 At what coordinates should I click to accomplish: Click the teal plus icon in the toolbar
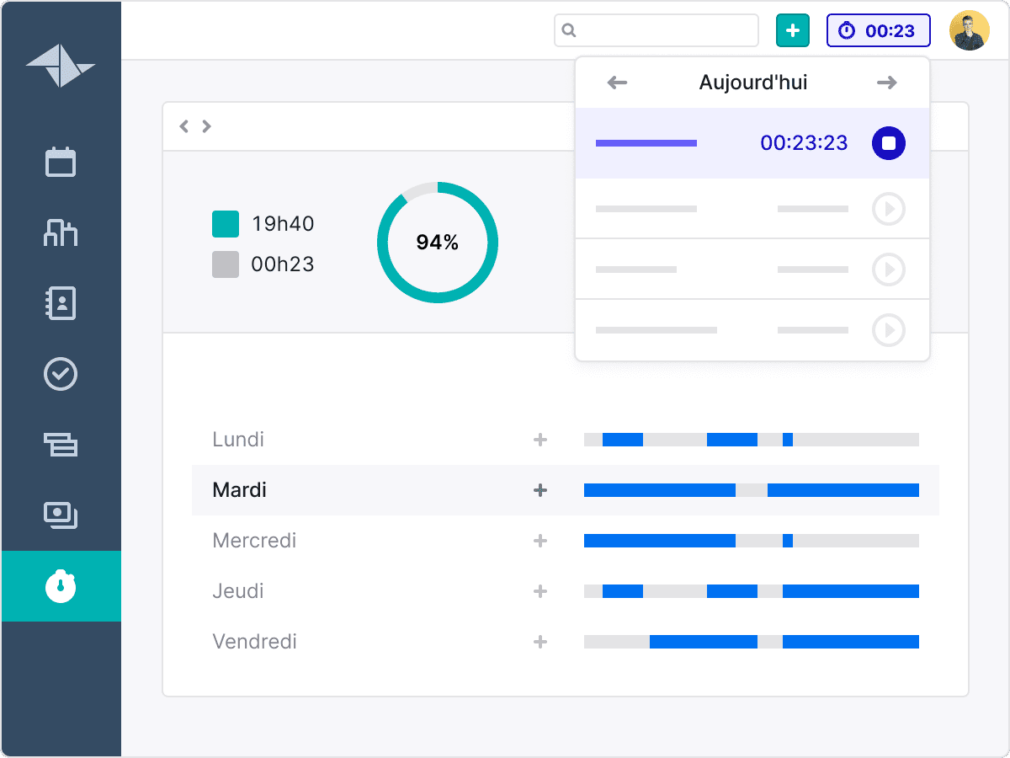pyautogui.click(x=792, y=30)
